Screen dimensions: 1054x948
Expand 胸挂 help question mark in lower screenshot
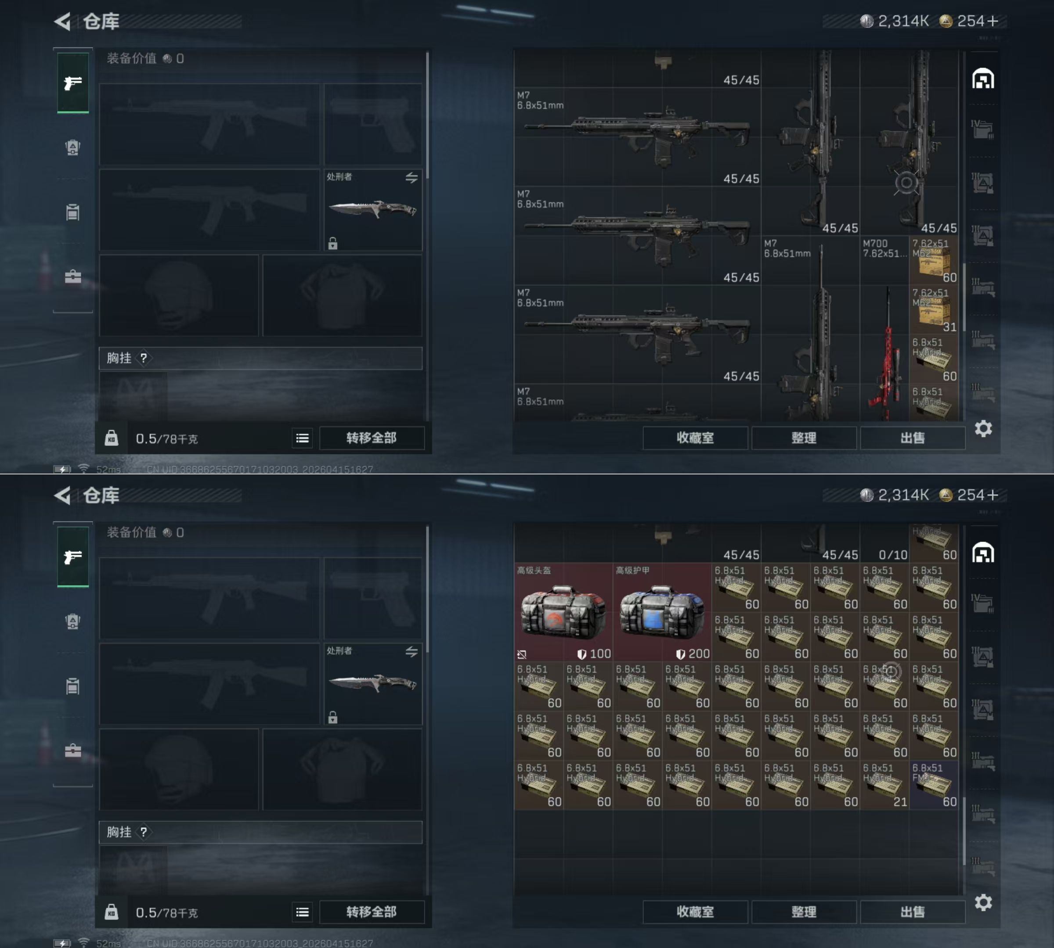143,832
